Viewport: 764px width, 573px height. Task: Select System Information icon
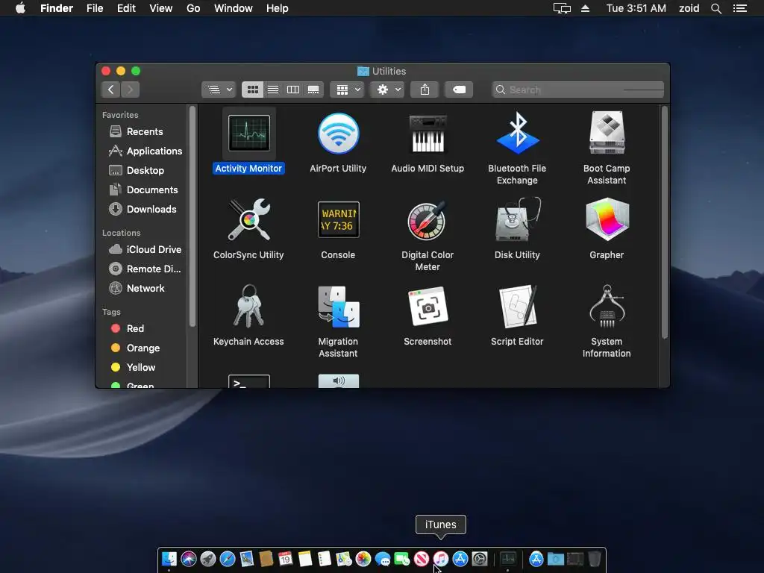point(607,306)
